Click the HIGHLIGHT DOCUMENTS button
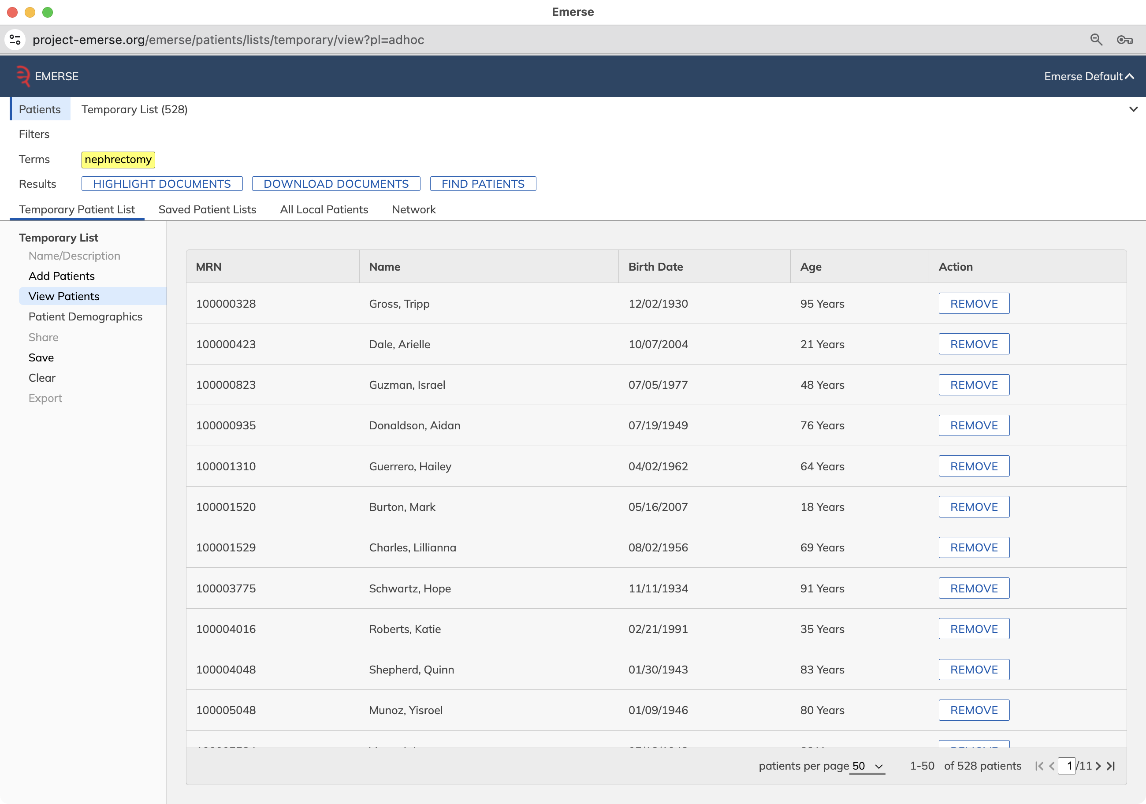The width and height of the screenshot is (1146, 804). pyautogui.click(x=162, y=184)
